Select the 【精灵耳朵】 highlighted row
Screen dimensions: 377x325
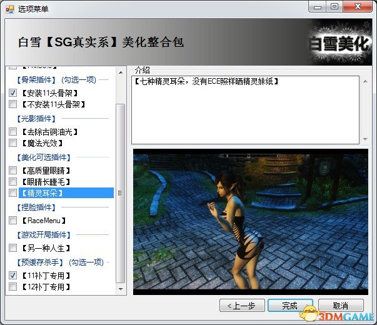[x=66, y=193]
